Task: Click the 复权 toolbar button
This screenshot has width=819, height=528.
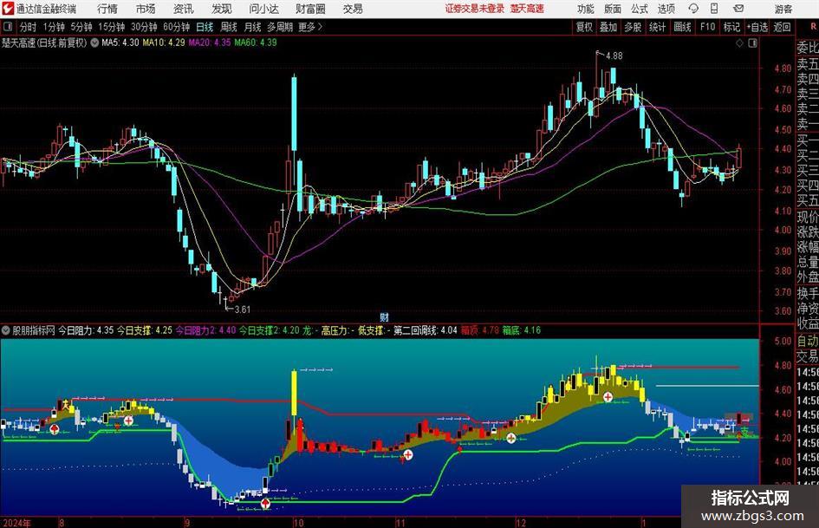Action: click(584, 27)
